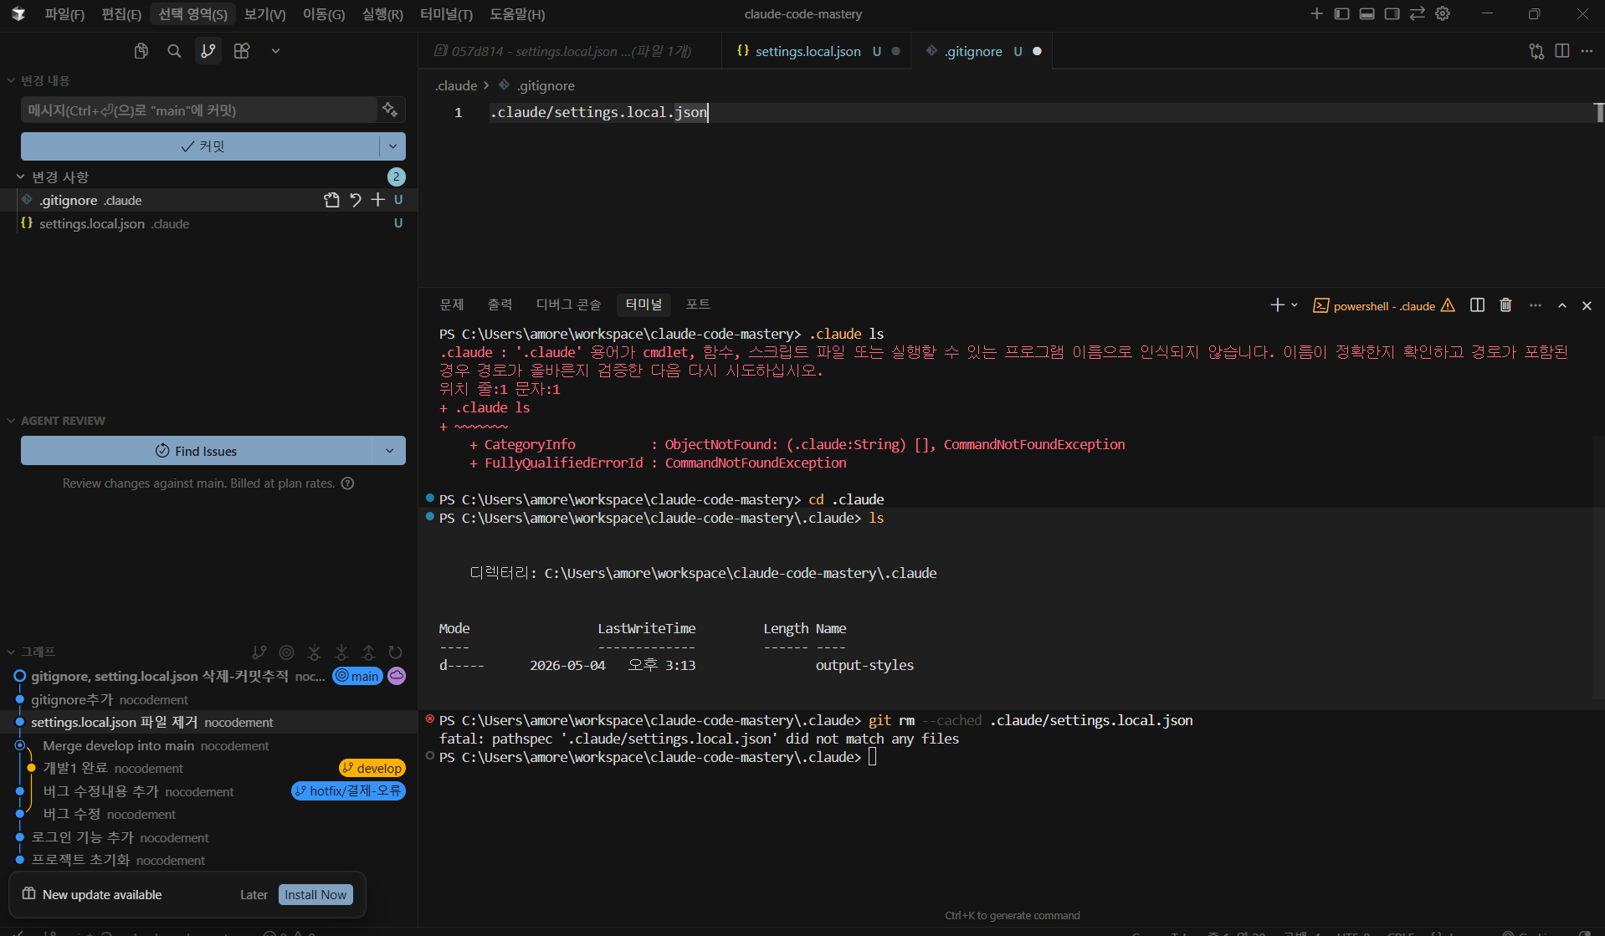This screenshot has height=936, width=1605.
Task: Focus the commit message input field
Action: (199, 110)
